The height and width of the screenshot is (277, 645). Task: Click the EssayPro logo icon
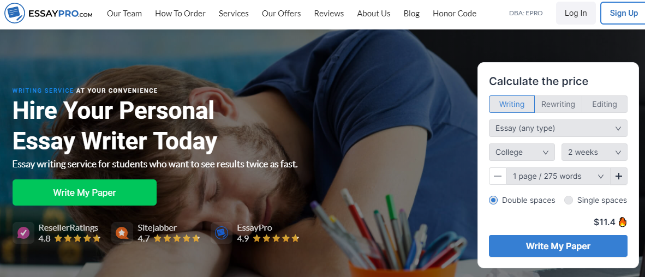[x=15, y=14]
